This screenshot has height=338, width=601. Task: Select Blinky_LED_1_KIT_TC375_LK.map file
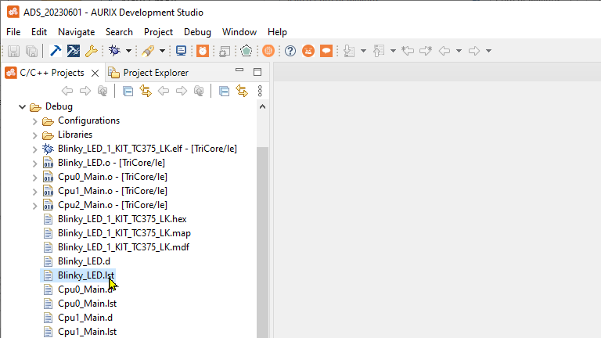pos(124,233)
